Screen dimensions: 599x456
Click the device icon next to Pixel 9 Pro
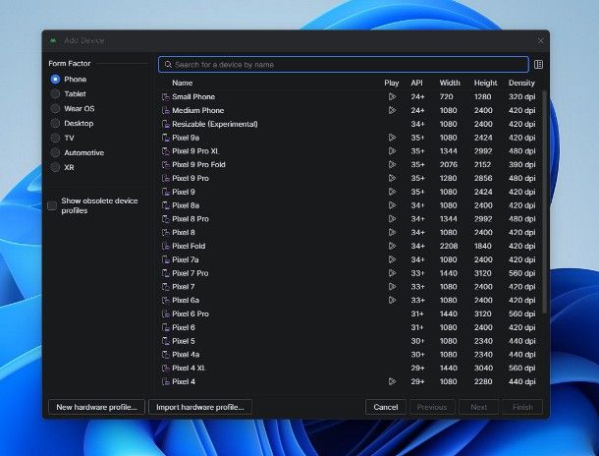tap(165, 178)
